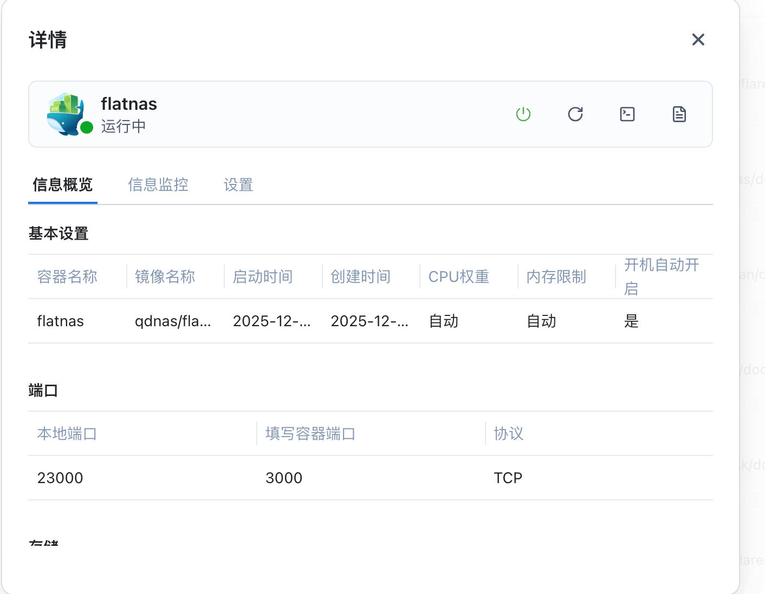Click the green running status dot

87,128
